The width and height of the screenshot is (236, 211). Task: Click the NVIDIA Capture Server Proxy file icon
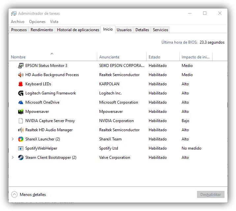(21, 121)
